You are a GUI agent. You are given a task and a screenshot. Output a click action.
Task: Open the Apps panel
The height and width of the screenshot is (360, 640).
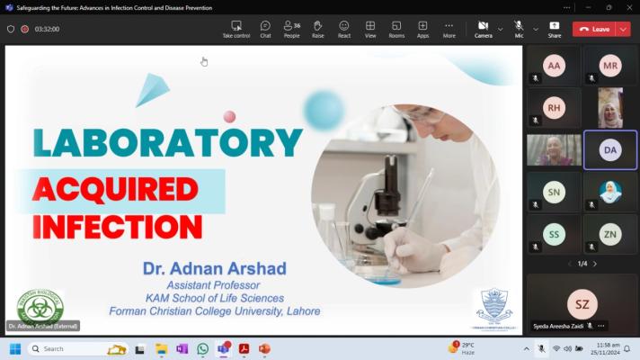[422, 28]
